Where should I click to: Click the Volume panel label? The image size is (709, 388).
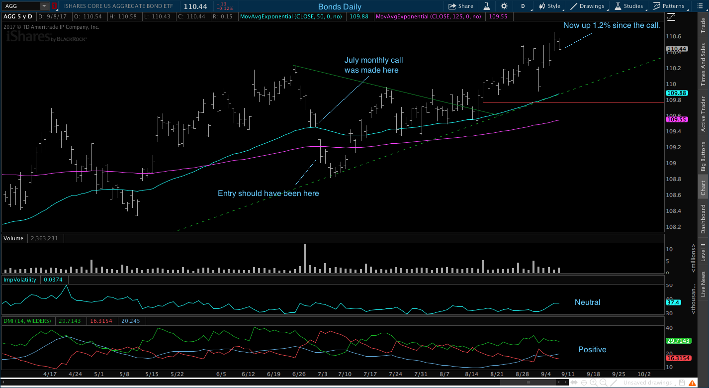tap(13, 238)
